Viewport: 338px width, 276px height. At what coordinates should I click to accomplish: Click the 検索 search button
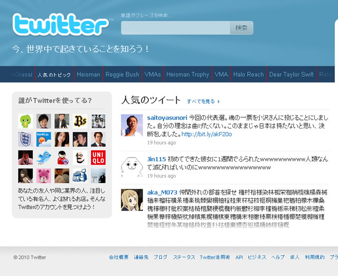[241, 28]
